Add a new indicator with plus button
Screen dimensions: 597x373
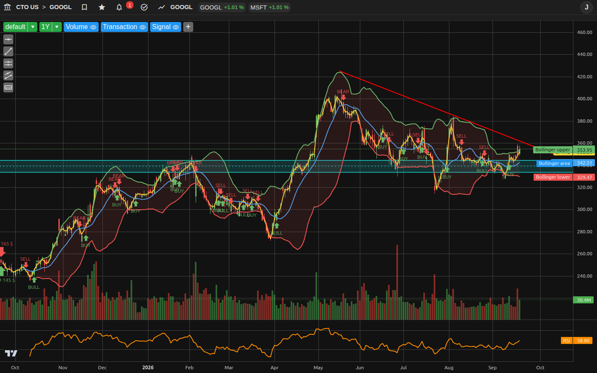(188, 27)
